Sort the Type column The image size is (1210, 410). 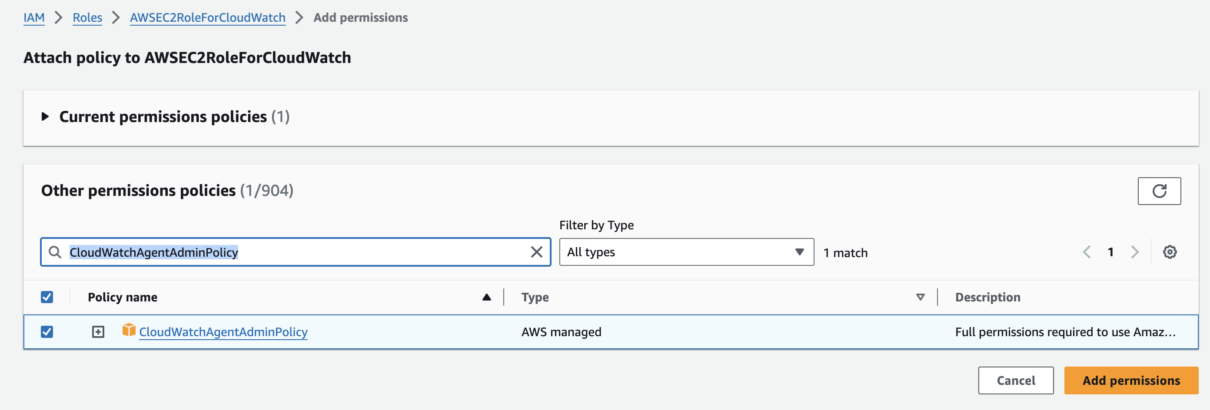click(x=920, y=297)
